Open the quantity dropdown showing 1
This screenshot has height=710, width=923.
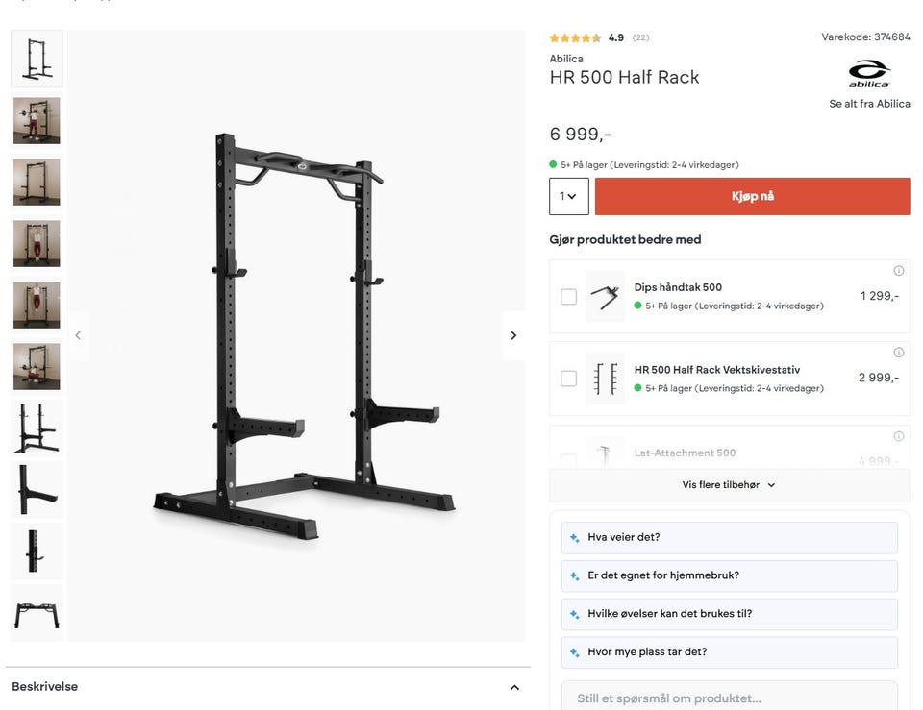[x=568, y=196]
